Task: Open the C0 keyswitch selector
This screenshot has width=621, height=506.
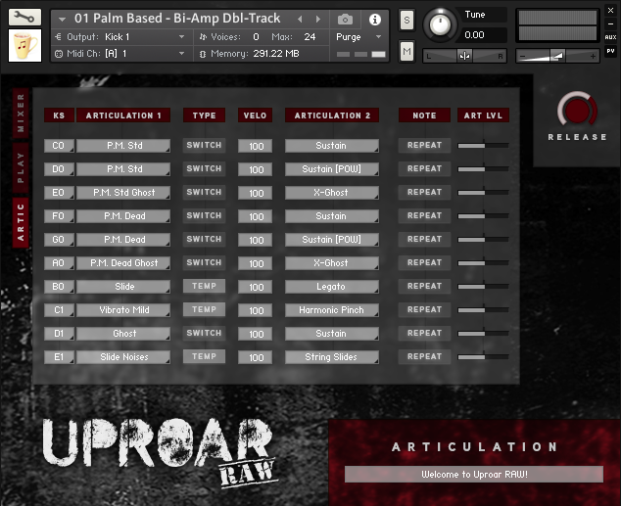Action: 59,146
